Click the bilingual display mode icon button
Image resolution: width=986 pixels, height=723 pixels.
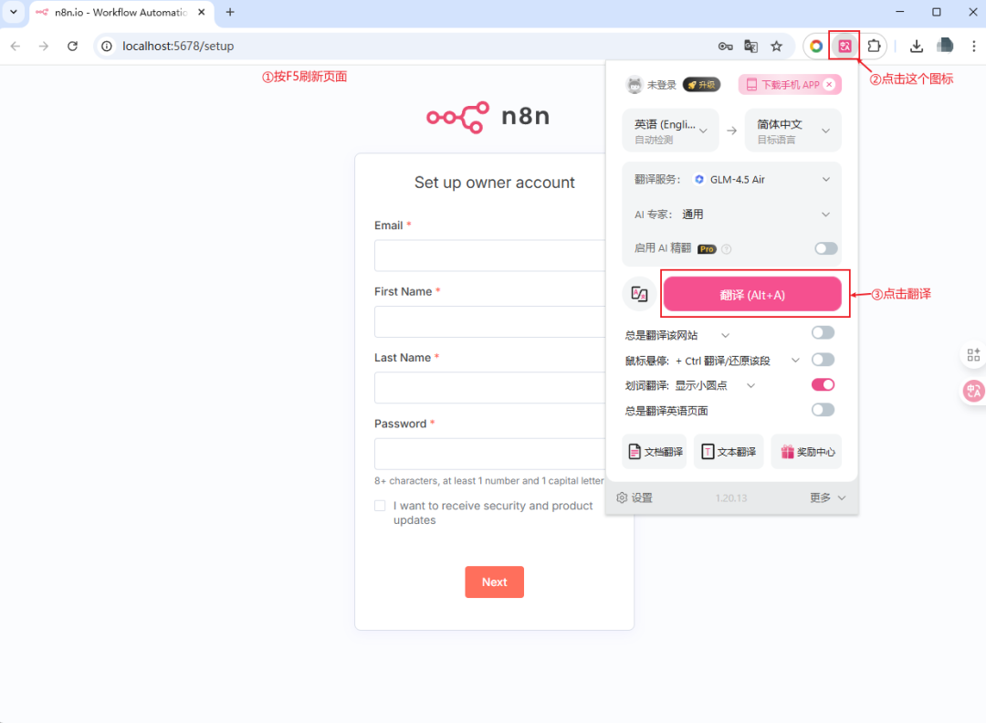coord(639,294)
